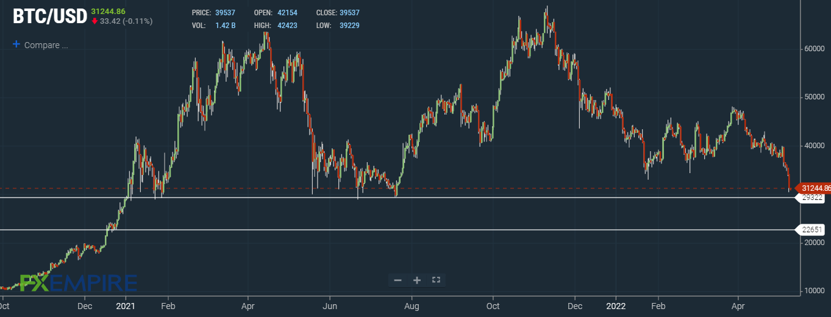The height and width of the screenshot is (317, 831).
Task: Select the 29322 horizontal line price label
Action: [x=811, y=198]
